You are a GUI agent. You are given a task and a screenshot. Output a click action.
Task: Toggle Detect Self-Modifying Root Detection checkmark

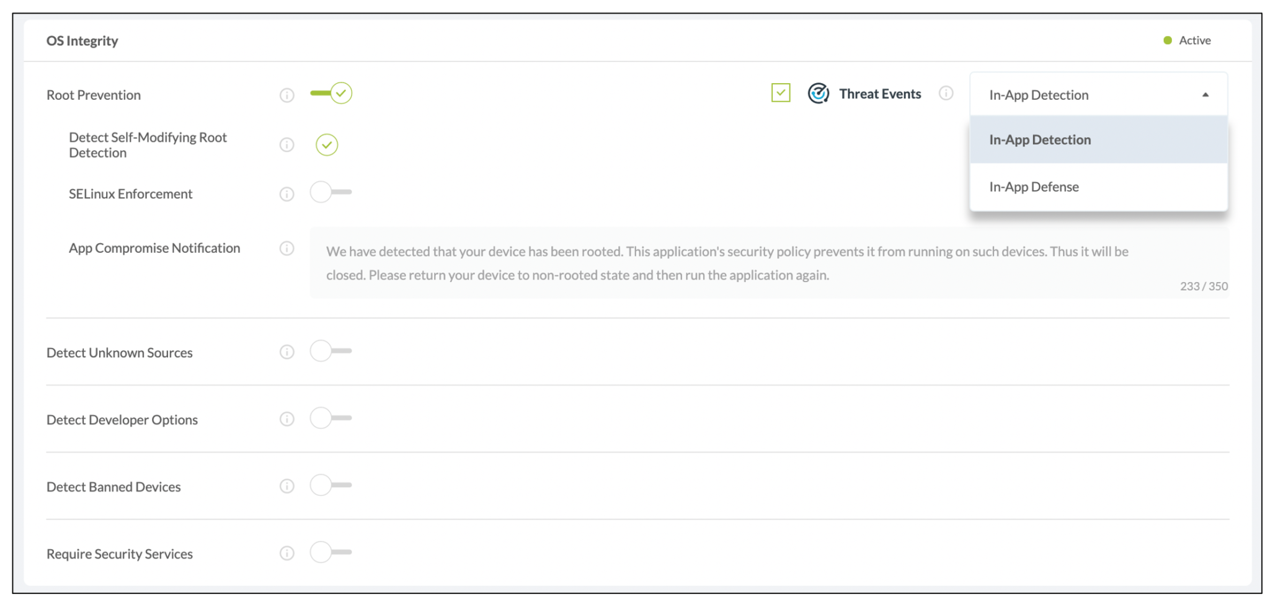coord(327,144)
